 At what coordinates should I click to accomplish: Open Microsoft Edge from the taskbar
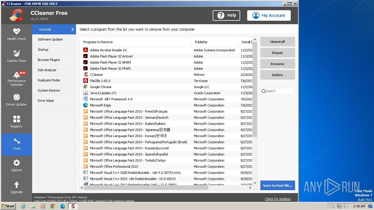tap(63, 206)
